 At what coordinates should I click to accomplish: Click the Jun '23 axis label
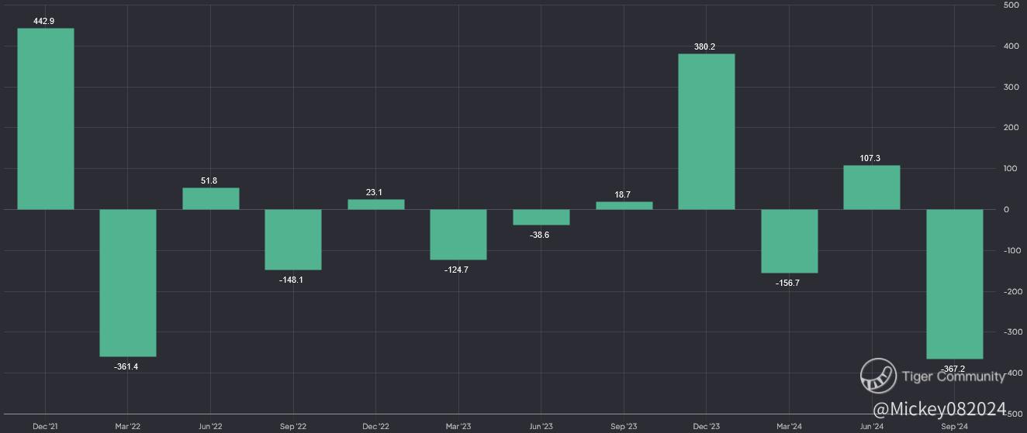tap(541, 426)
